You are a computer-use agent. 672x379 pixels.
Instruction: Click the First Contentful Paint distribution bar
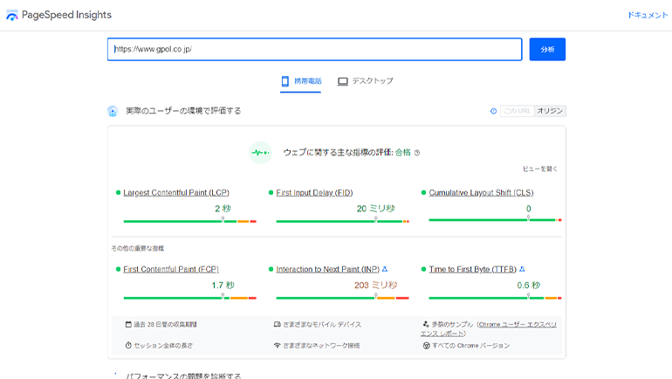coord(186,298)
